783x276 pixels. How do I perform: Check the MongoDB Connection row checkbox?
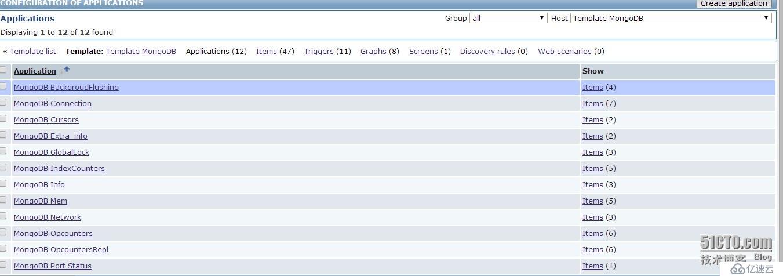3,102
